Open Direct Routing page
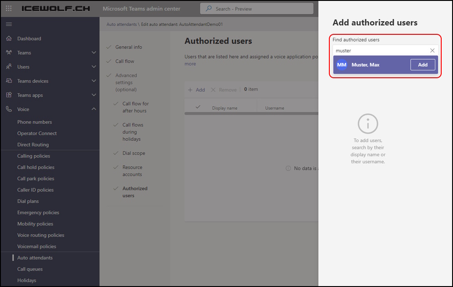The height and width of the screenshot is (287, 453). pyautogui.click(x=33, y=144)
